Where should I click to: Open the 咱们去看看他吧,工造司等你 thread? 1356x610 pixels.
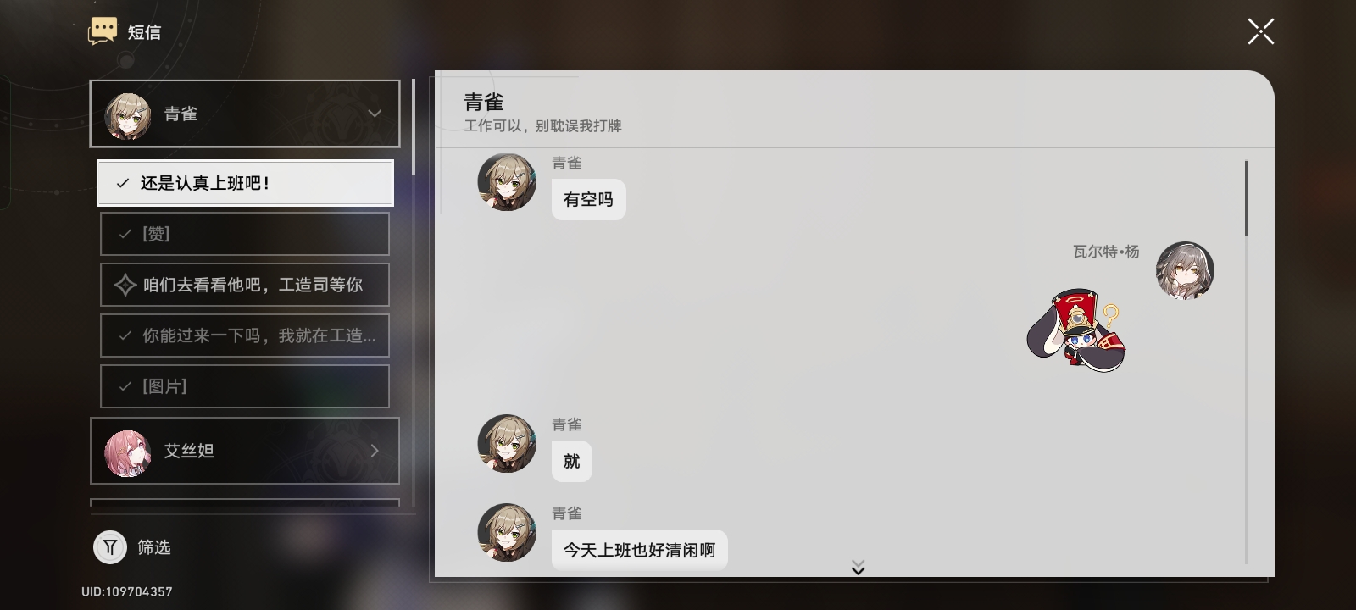pos(245,285)
